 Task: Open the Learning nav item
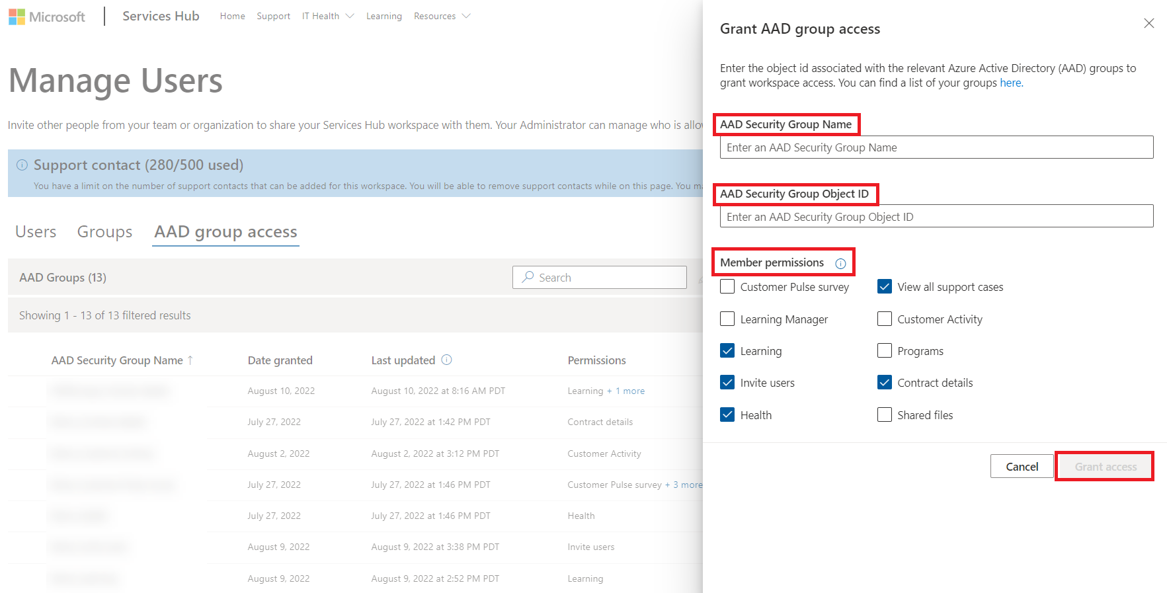[384, 16]
